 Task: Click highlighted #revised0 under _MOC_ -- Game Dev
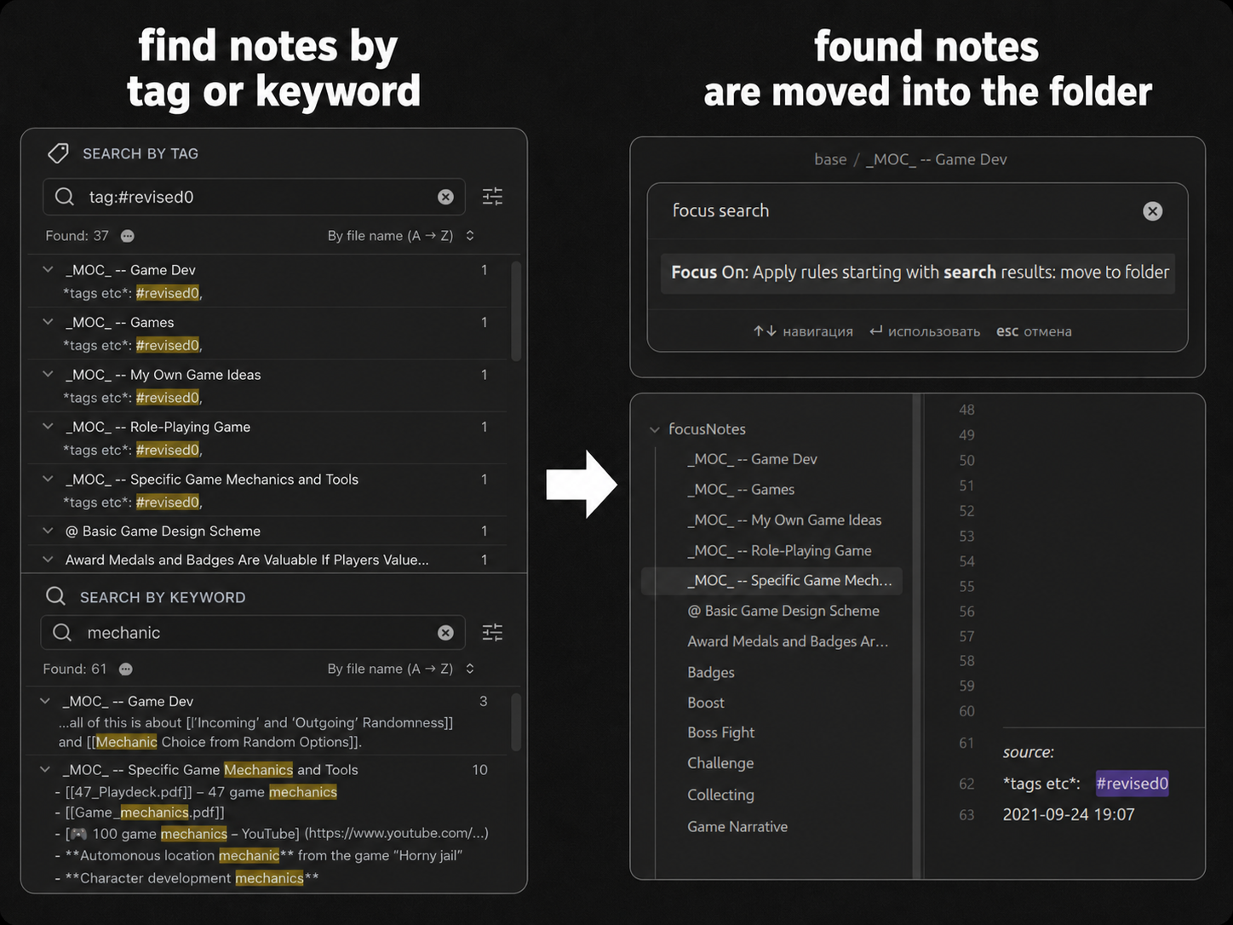coord(168,293)
